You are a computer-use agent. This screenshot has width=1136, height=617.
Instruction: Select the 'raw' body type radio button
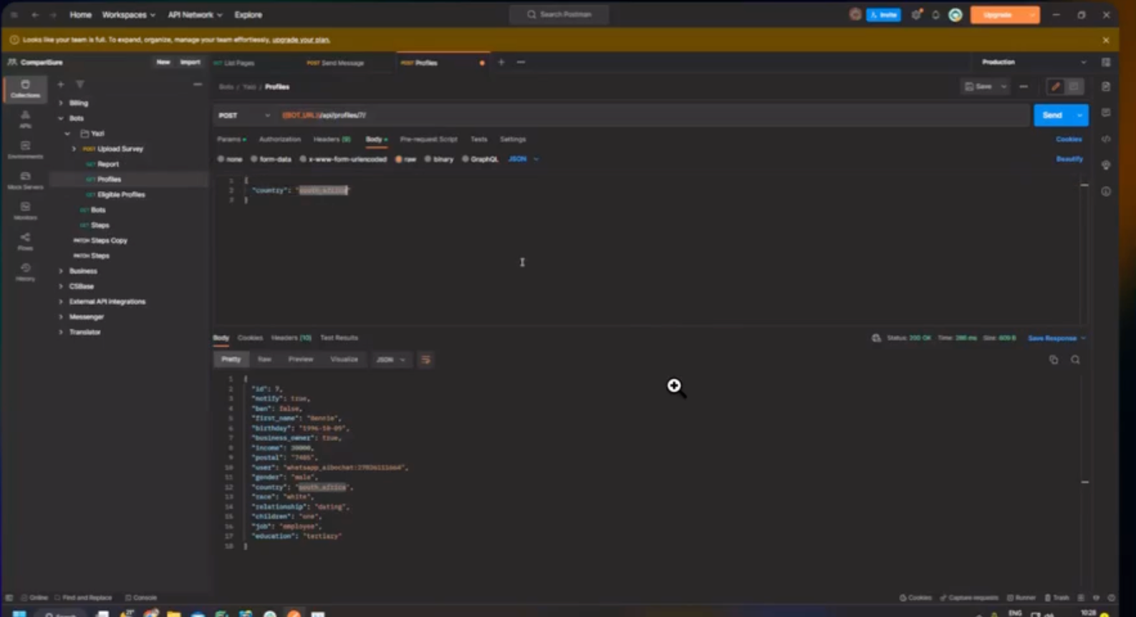pos(398,159)
